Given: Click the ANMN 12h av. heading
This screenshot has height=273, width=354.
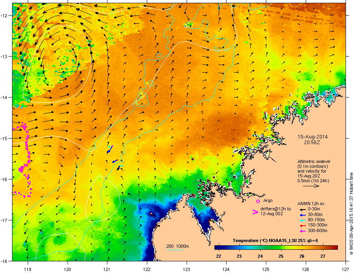Looking at the screenshot, I should click(x=311, y=204).
